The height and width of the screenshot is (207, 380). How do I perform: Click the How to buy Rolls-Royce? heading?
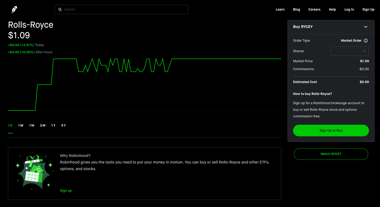(313, 94)
